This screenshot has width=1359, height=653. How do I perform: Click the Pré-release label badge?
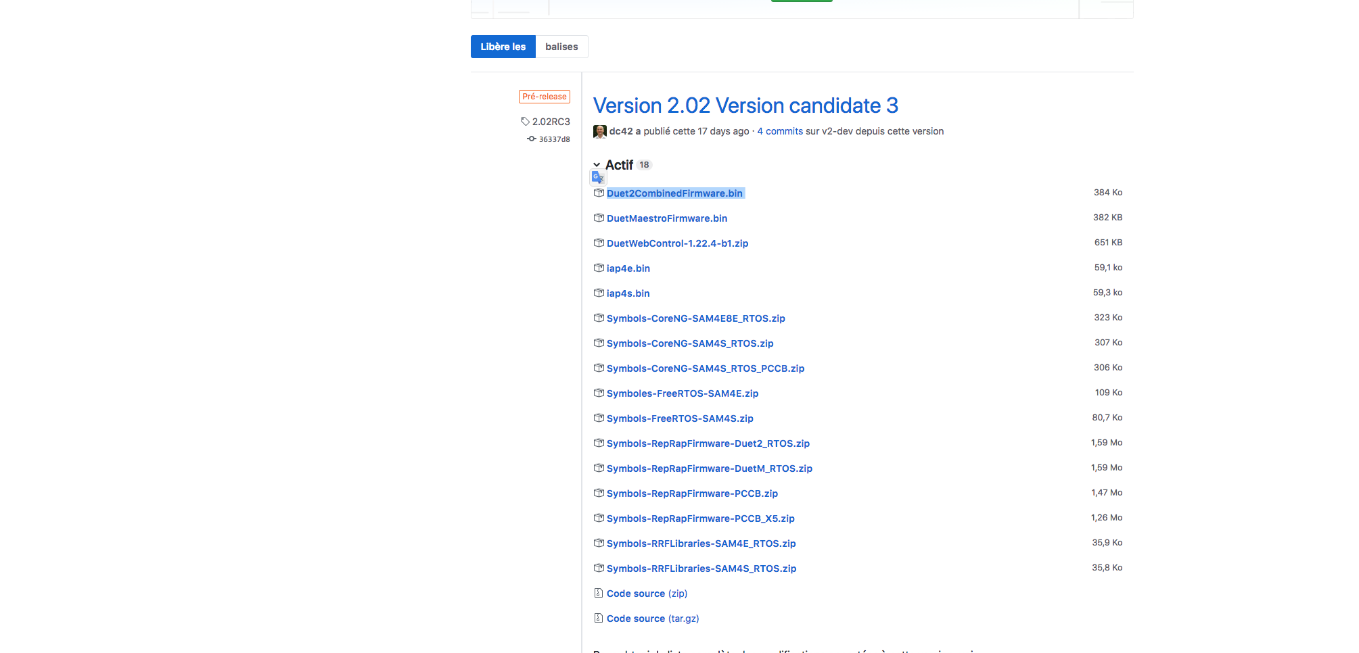545,97
